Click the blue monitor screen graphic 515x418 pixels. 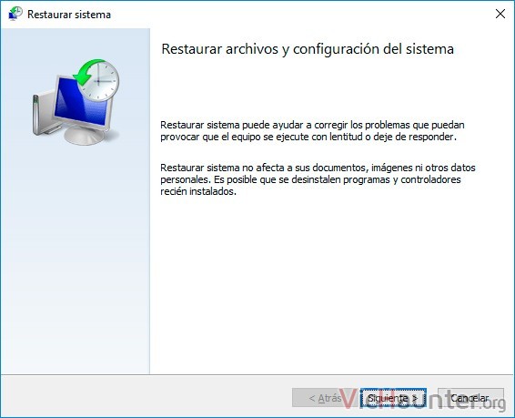[x=79, y=105]
